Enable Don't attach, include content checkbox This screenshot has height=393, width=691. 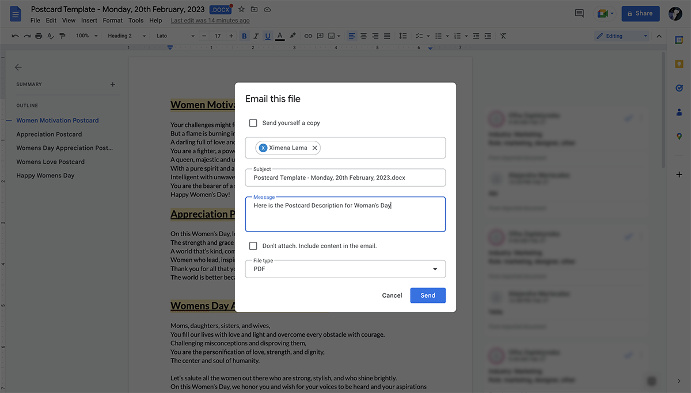tap(253, 246)
